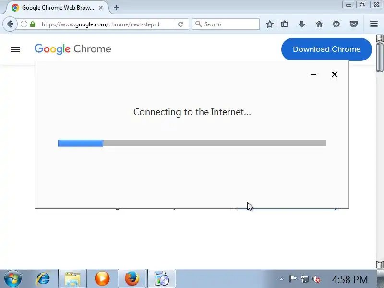Click the muted volume tray icon
The height and width of the screenshot is (288, 384).
click(x=316, y=279)
